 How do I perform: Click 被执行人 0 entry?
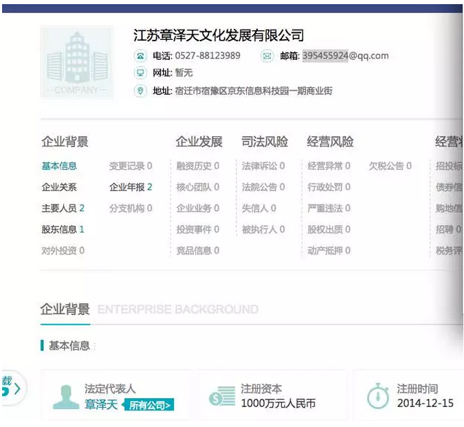tap(263, 230)
